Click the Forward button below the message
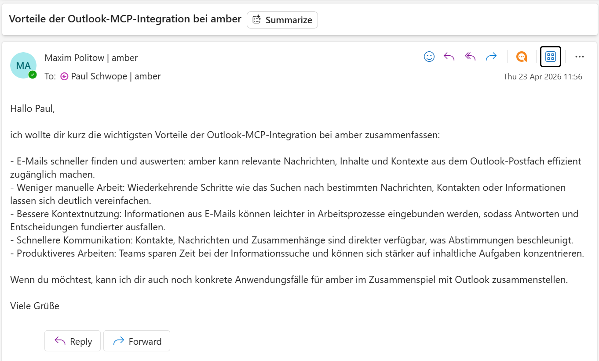The height and width of the screenshot is (361, 599). click(137, 341)
